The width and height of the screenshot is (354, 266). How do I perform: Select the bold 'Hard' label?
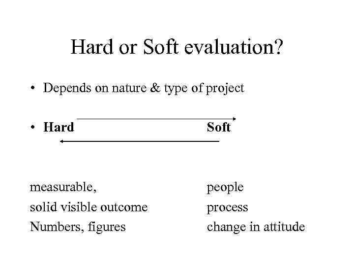(59, 127)
